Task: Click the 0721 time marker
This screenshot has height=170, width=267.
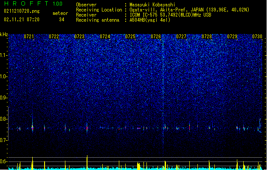Action: click(x=28, y=37)
